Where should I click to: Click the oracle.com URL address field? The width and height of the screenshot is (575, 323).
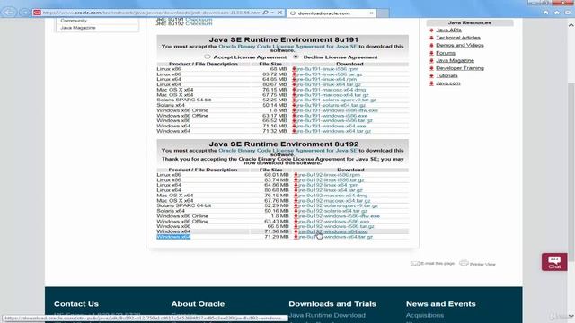151,13
